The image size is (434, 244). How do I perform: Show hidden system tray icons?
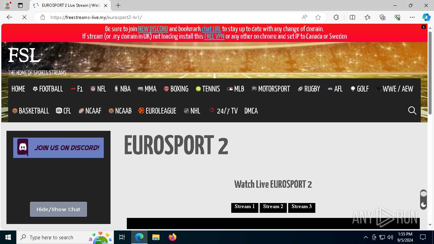(366, 237)
